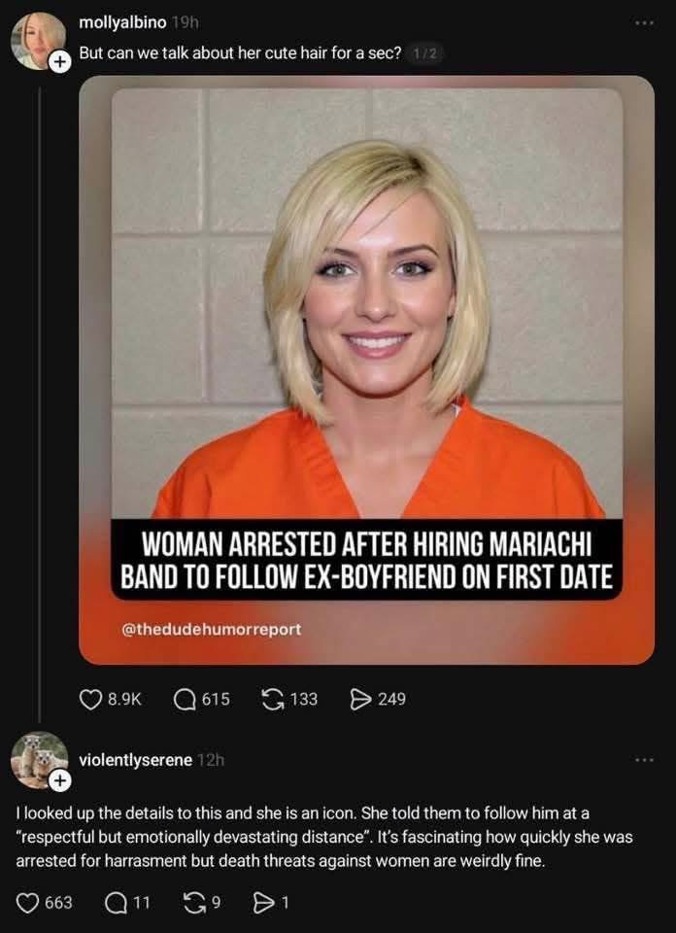Like violentlyserene's reply

click(x=27, y=903)
